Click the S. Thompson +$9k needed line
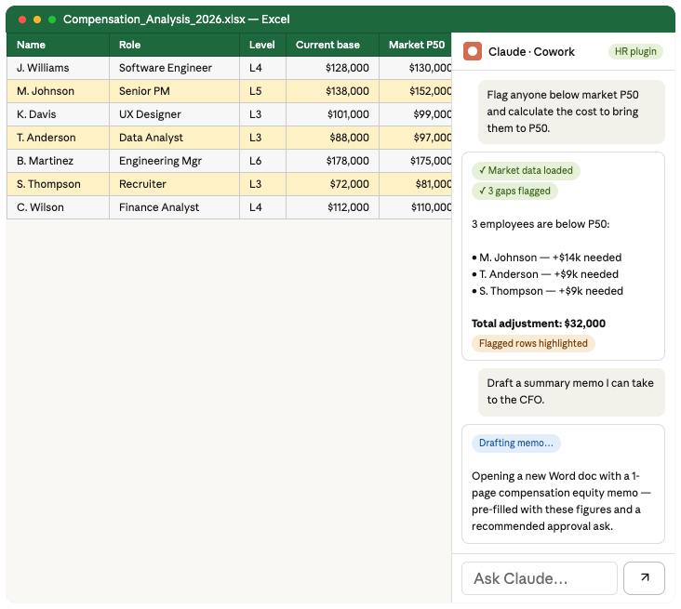This screenshot has height=609, width=681. click(547, 291)
